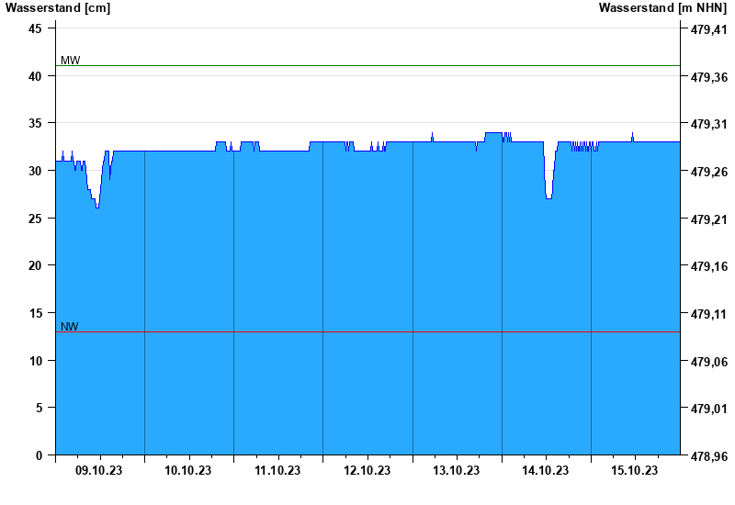The image size is (735, 505).
Task: Click the MW mean water label
Action: coord(71,60)
